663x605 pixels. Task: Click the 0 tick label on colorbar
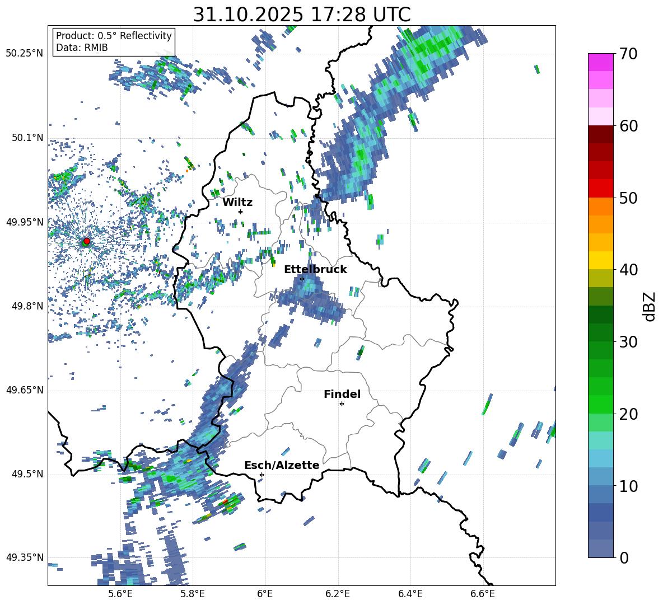pyautogui.click(x=624, y=557)
